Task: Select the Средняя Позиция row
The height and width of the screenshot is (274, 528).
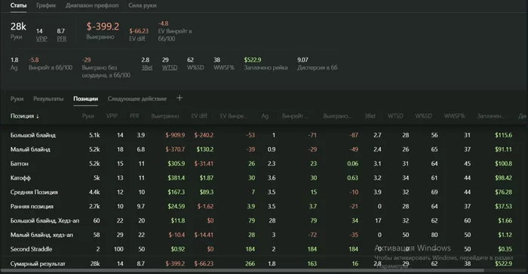Action: click(x=264, y=192)
